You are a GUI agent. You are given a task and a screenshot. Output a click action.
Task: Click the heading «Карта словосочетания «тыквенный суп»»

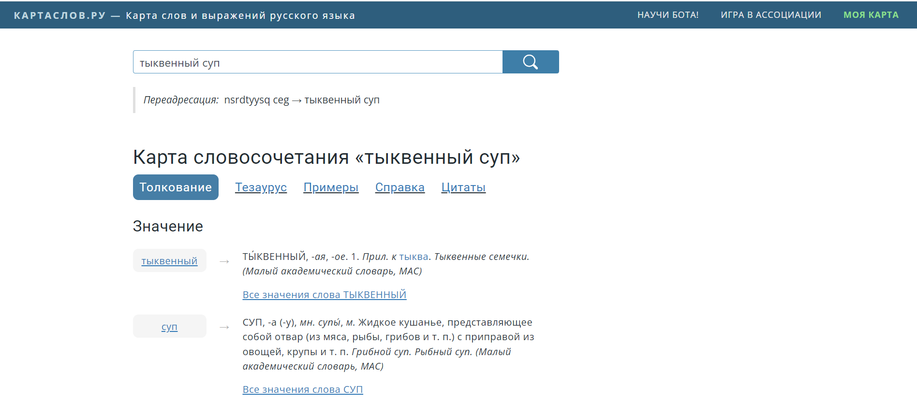click(326, 157)
